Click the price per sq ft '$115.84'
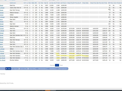Image resolution: width=122 pixels, height=91 pixels. (79, 42)
